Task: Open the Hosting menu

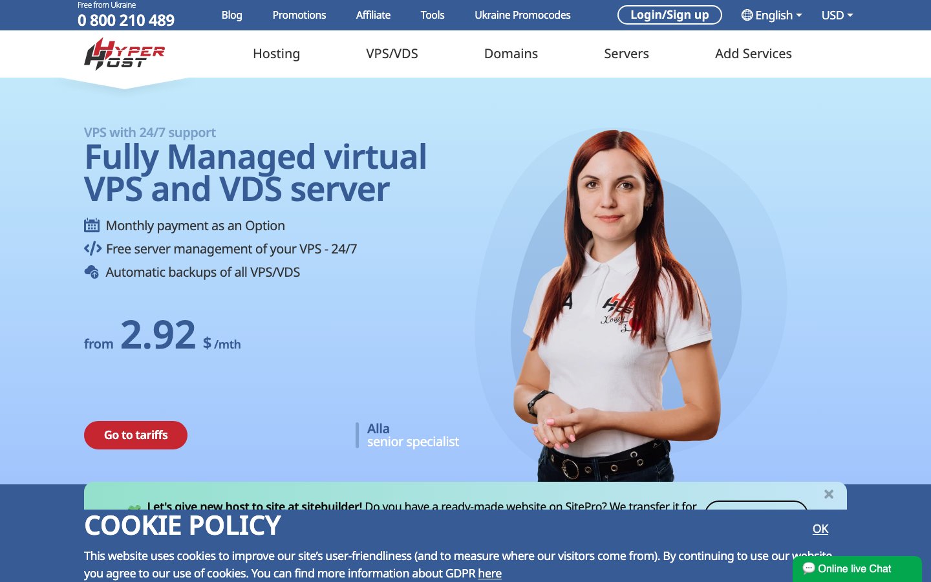Action: coord(276,54)
